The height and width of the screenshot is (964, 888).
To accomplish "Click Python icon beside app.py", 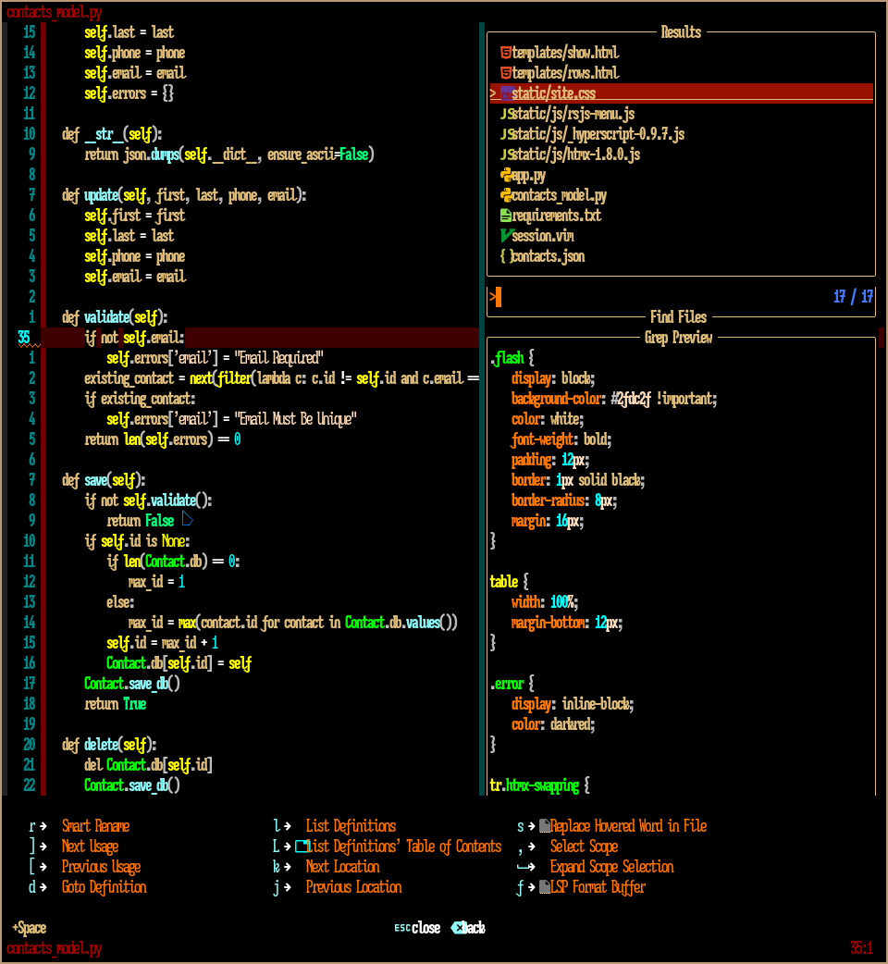I will point(506,175).
